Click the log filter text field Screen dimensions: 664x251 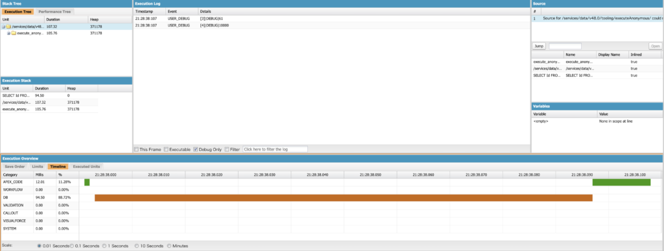[275, 149]
